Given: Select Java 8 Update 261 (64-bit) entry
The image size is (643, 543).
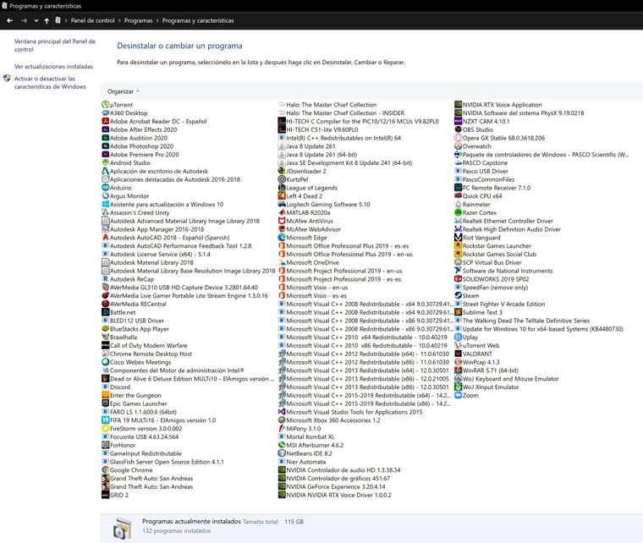Looking at the screenshot, I should (317, 155).
